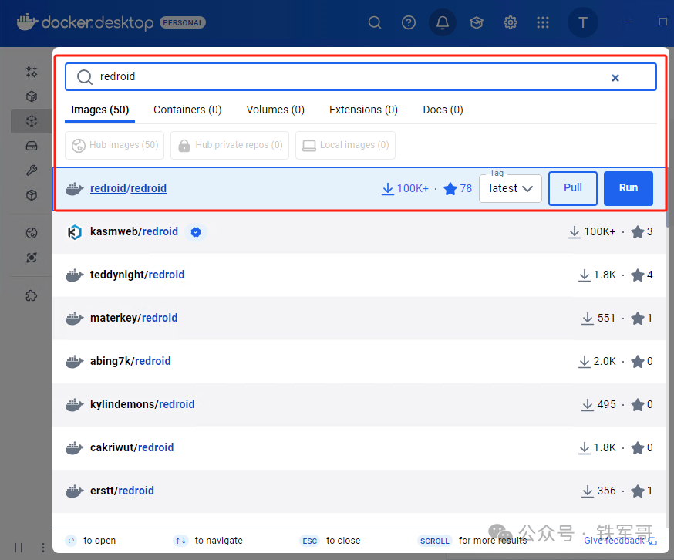Open Docker Scout in sidebar
The height and width of the screenshot is (560, 674).
(32, 257)
